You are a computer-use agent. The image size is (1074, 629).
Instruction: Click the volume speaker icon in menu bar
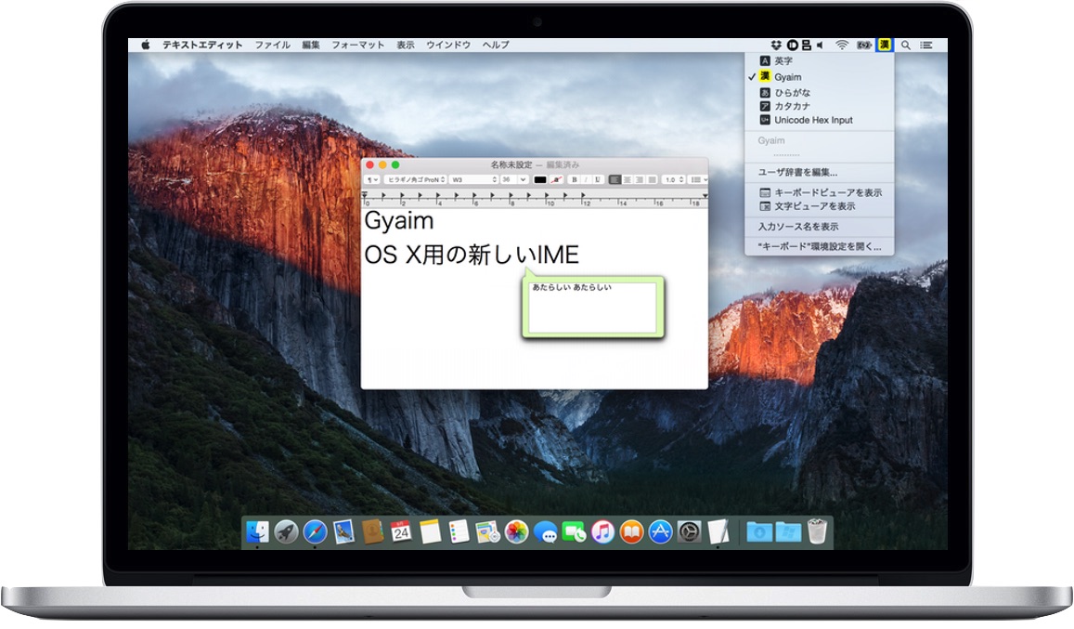click(x=820, y=45)
